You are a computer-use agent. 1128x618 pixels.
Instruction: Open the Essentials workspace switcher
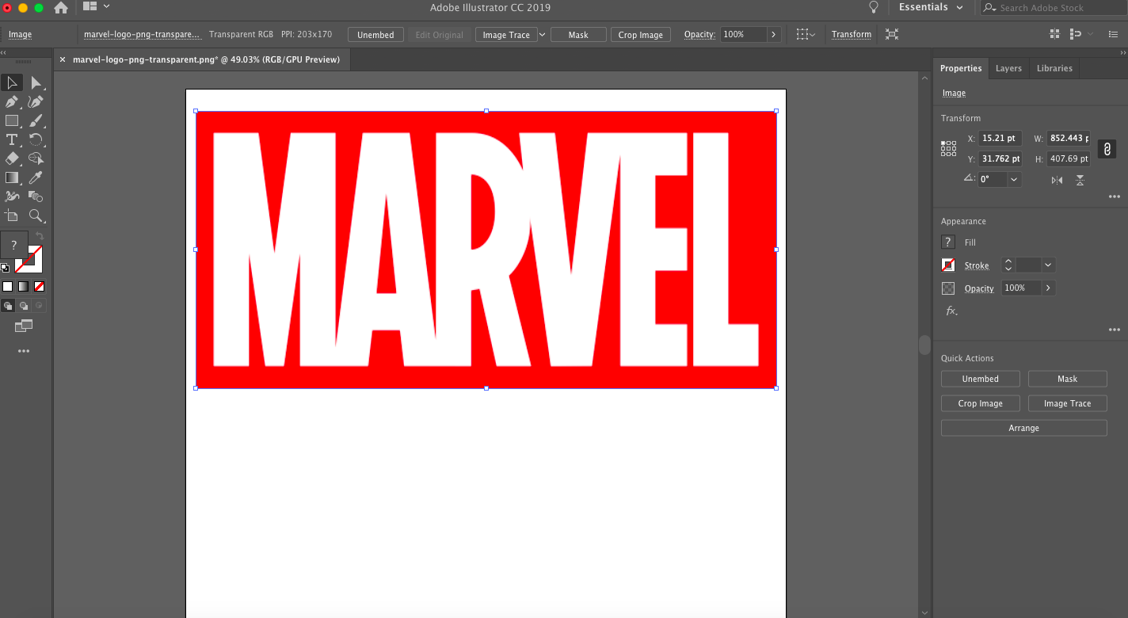coord(931,7)
